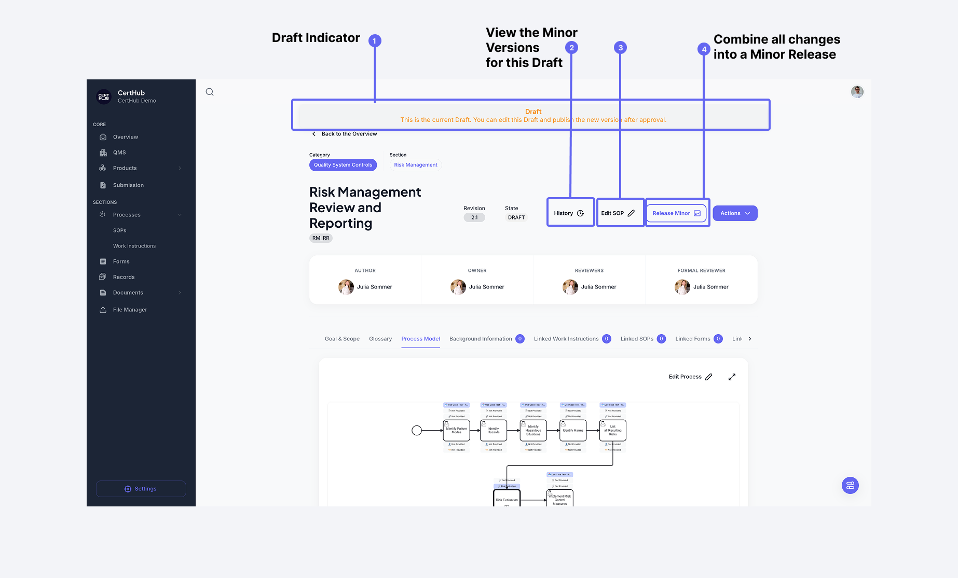Click the Forms icon in the sidebar
The height and width of the screenshot is (578, 958).
click(103, 261)
